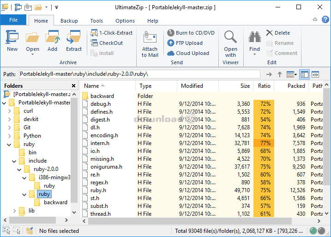Click the New archive icon

[12, 38]
